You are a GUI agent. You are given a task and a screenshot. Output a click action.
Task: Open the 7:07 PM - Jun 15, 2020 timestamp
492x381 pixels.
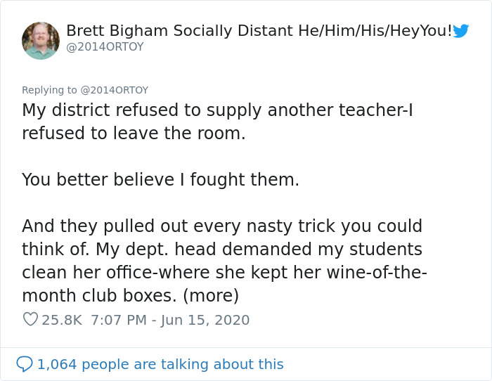170,320
